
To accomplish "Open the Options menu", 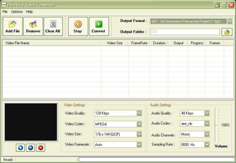I will pos(17,12).
